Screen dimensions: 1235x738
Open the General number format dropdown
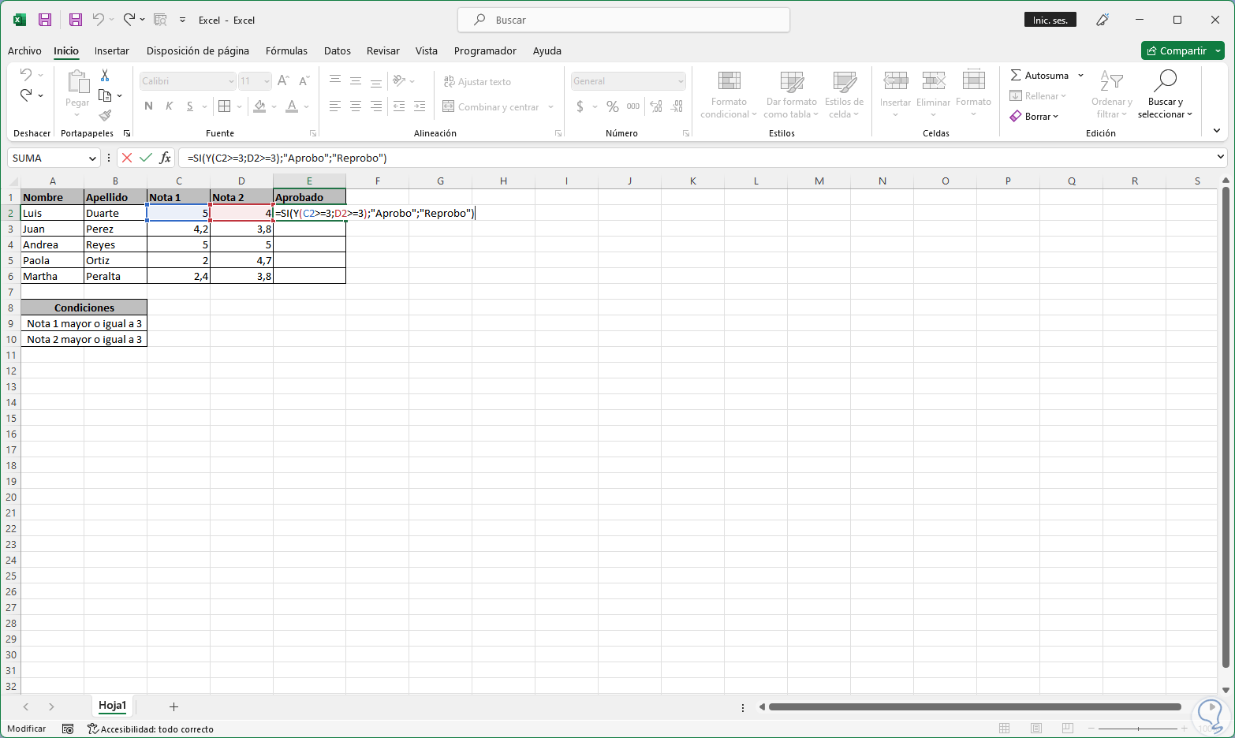coord(681,81)
